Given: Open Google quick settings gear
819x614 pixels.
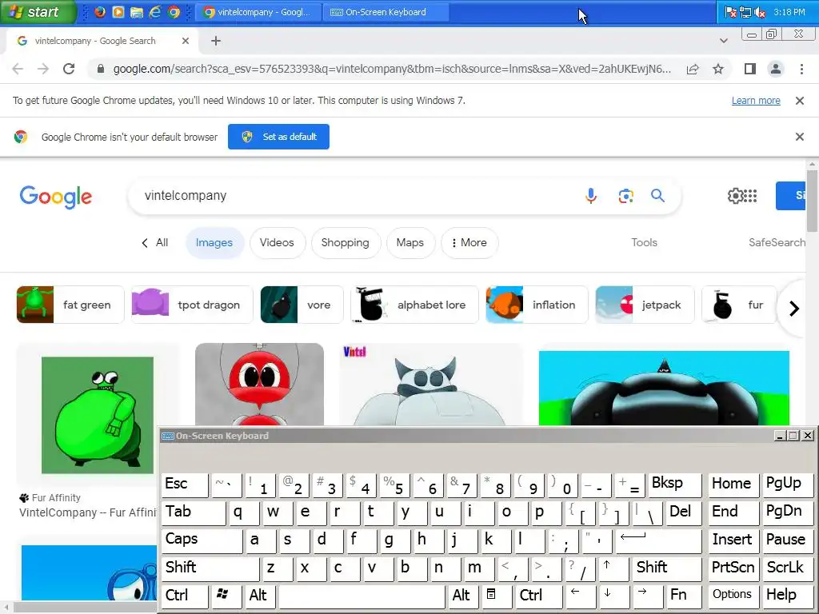Looking at the screenshot, I should 735,196.
